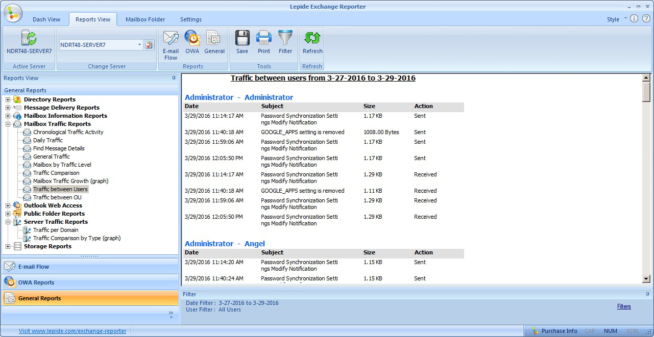Refresh the report data
The image size is (654, 337).
(312, 39)
